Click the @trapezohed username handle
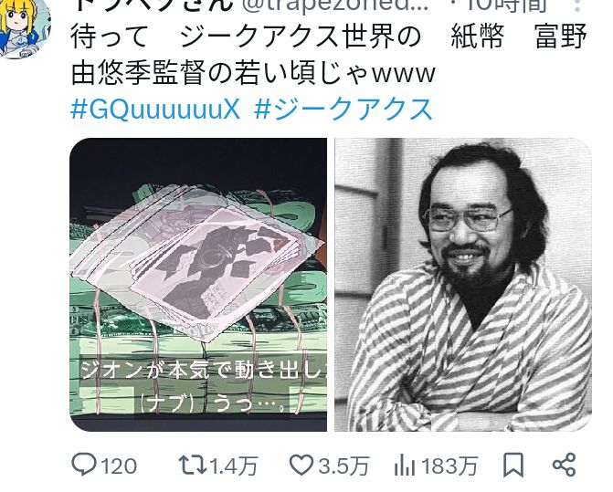The image size is (613, 492). point(337,5)
